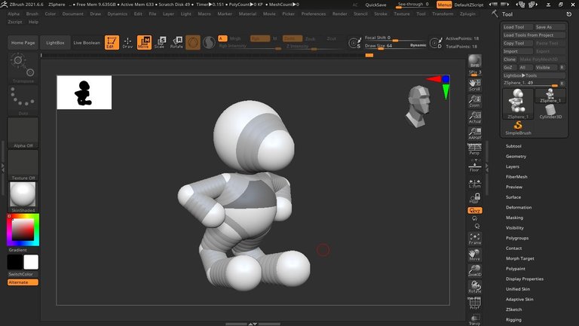The width and height of the screenshot is (579, 326).
Task: Select the white secondary color swatch
Action: [x=31, y=262]
